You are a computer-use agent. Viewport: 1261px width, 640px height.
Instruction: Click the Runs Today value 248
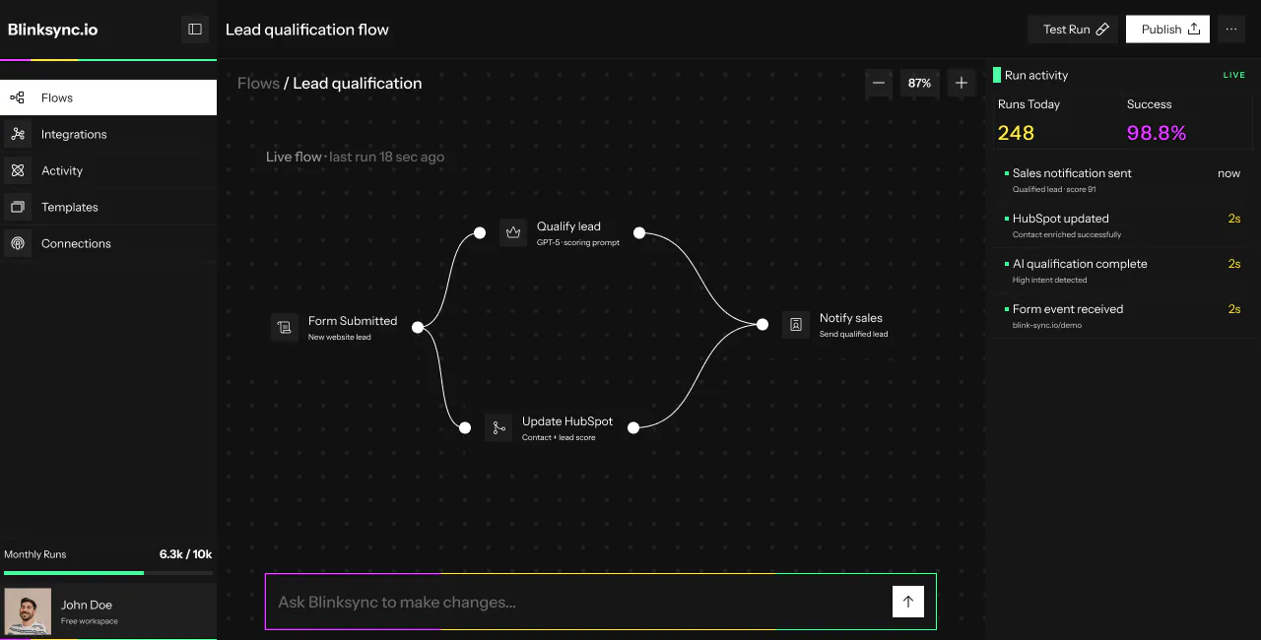pyautogui.click(x=1016, y=133)
